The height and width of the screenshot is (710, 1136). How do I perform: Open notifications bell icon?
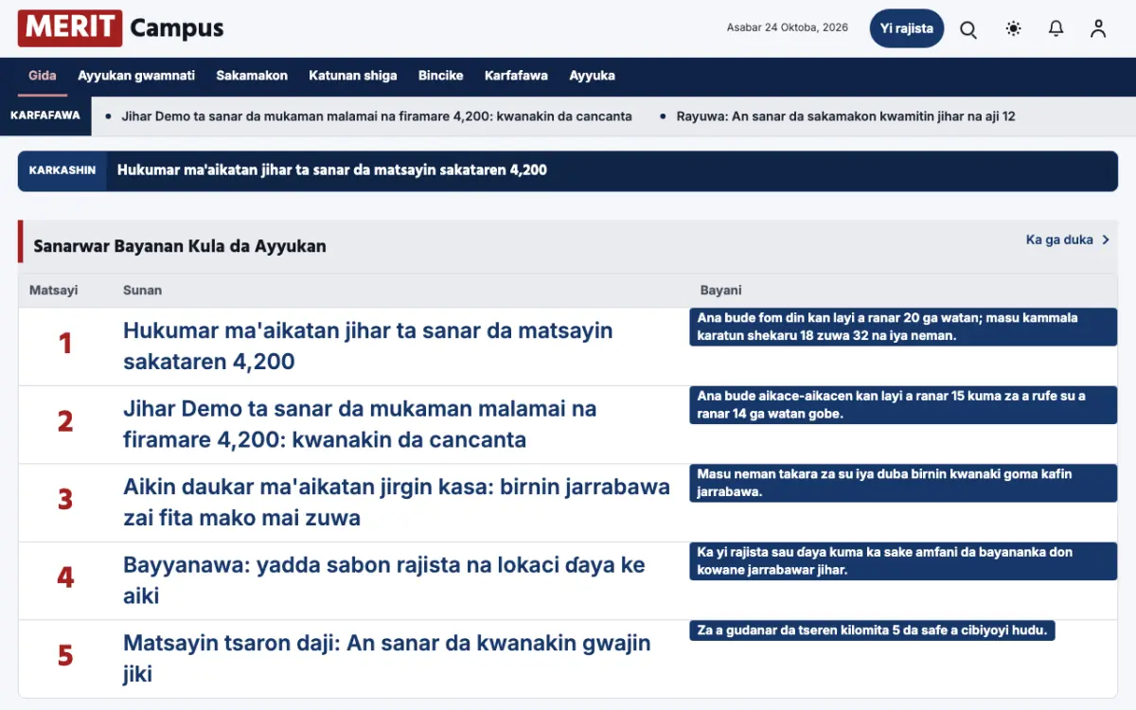tap(1056, 29)
